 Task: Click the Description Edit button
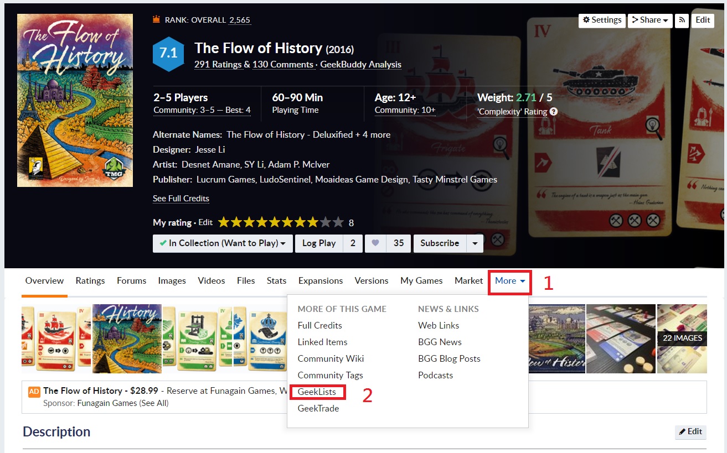point(690,432)
